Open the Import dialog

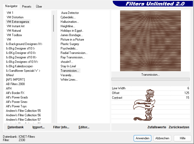(38, 127)
